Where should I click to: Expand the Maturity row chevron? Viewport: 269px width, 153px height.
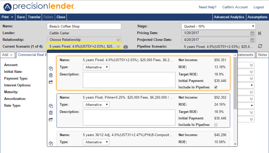pyautogui.click(x=251, y=92)
